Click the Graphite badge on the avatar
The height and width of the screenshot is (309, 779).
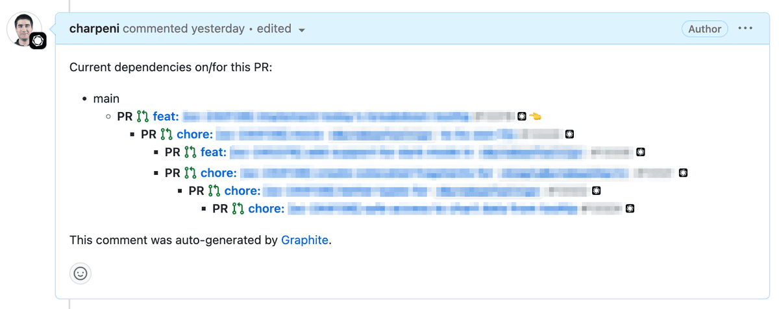[x=38, y=41]
